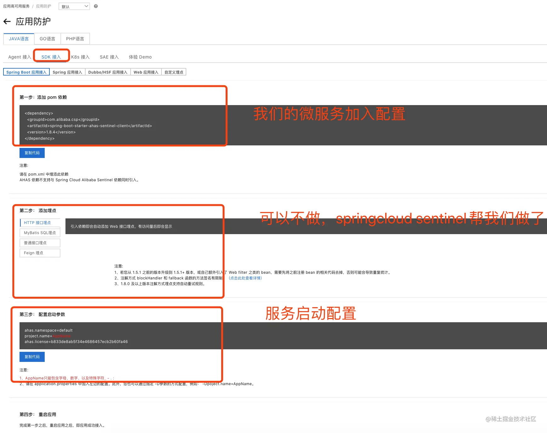
Task: Click the back arrow beside 应用防护
Action: (7, 21)
